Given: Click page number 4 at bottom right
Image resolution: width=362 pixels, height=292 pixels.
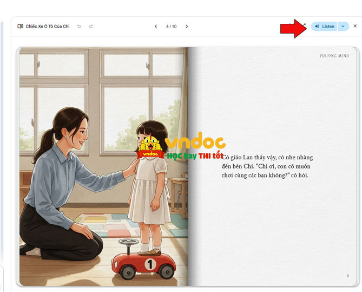Looking at the screenshot, I should tap(347, 276).
